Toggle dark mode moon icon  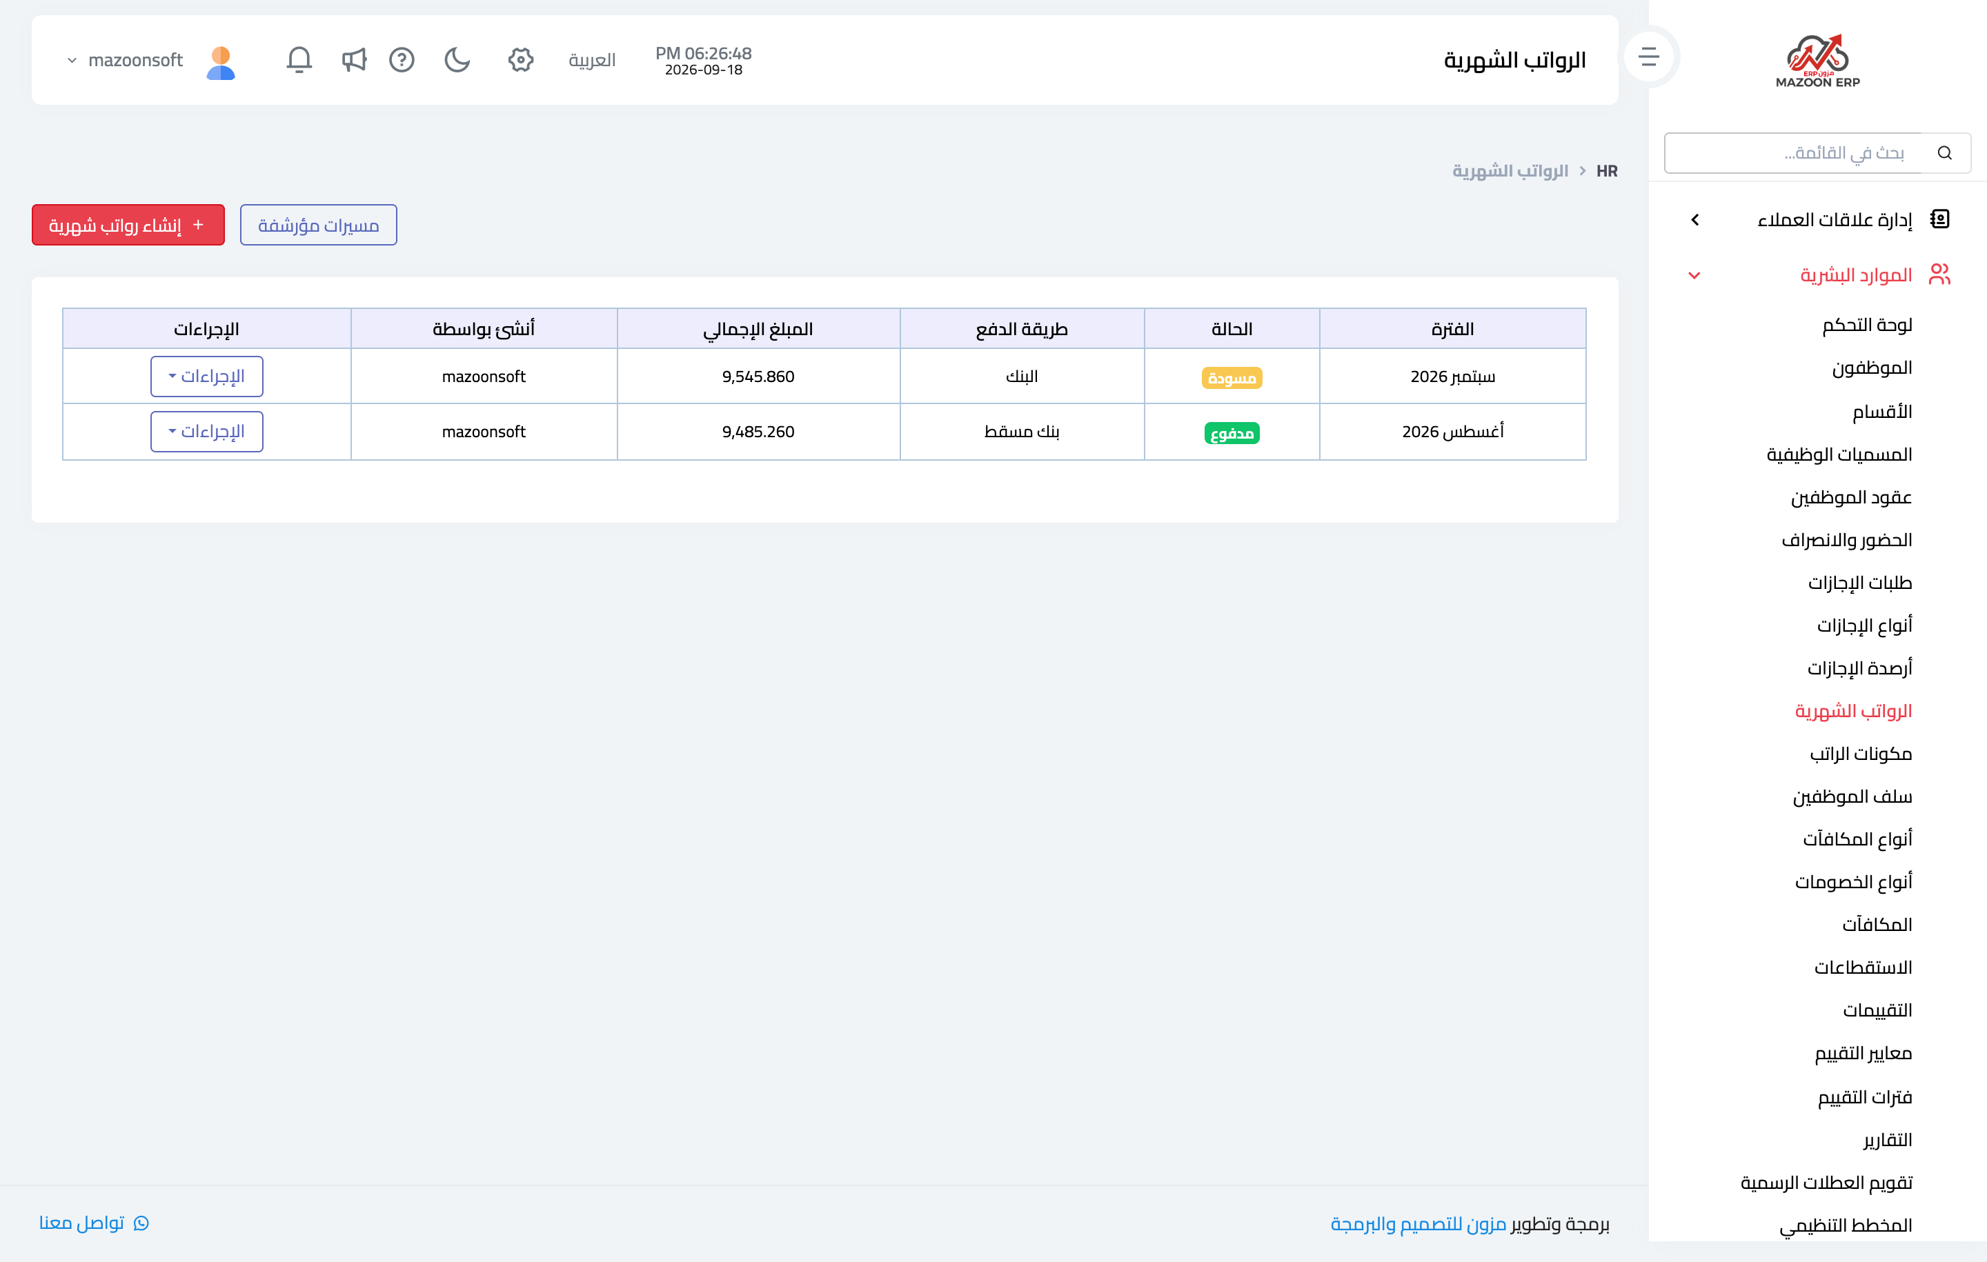(457, 59)
